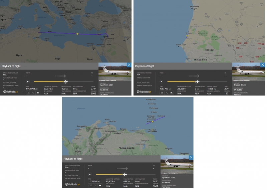Close the playback panel on the Senegal map

pos(262,65)
